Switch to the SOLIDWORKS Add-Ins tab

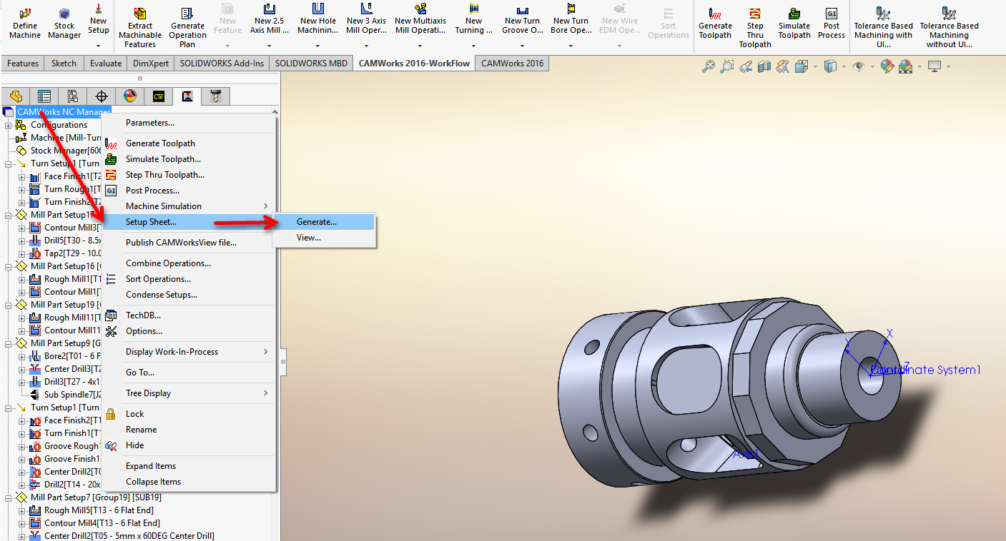(x=222, y=64)
